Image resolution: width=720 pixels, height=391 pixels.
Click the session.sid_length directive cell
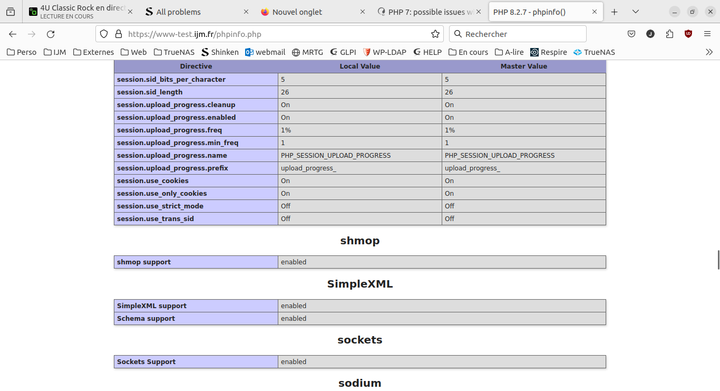[x=196, y=92]
